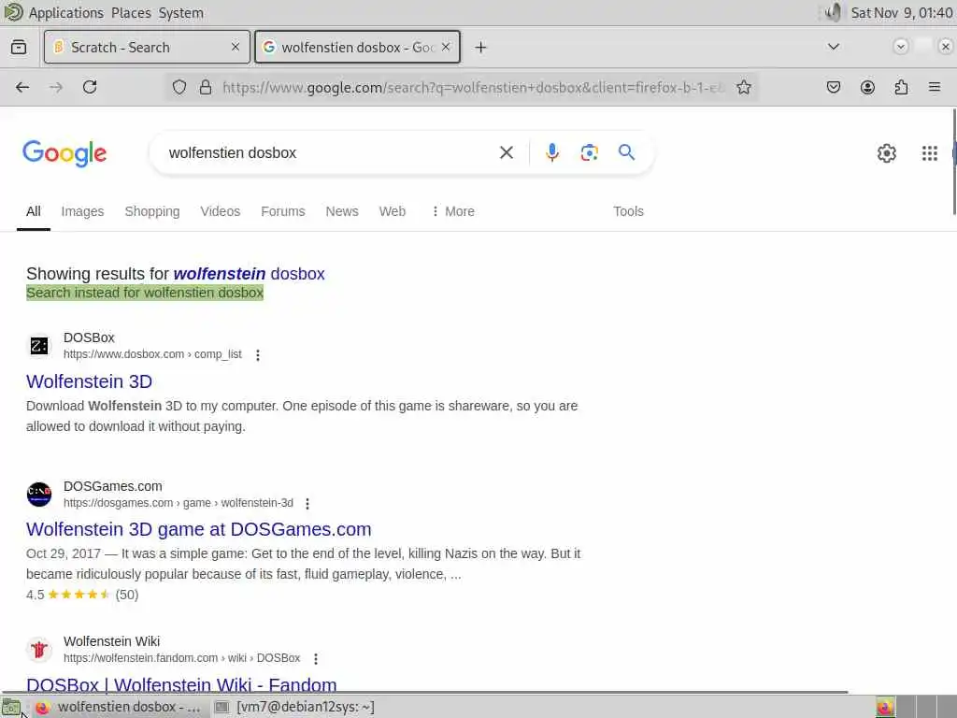Click the Wolfenstein Wiki site favicon

[39, 650]
